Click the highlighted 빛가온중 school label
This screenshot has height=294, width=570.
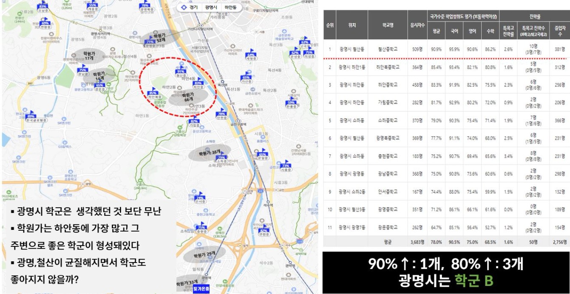(201, 289)
